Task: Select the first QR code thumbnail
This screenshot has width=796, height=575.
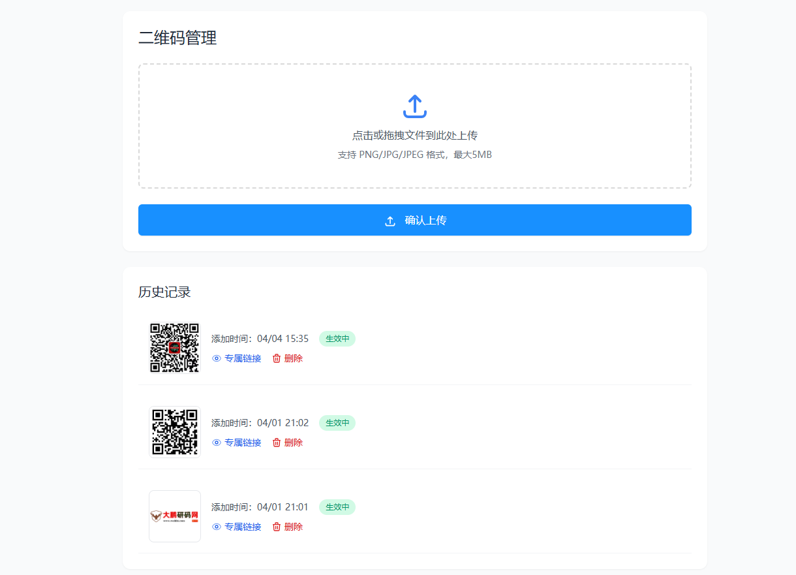Action: coord(175,348)
